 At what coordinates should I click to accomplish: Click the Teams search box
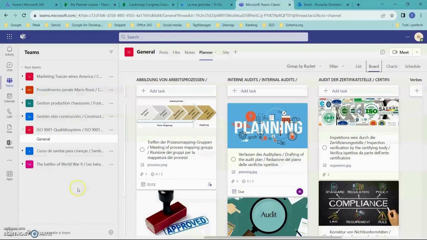click(213, 37)
